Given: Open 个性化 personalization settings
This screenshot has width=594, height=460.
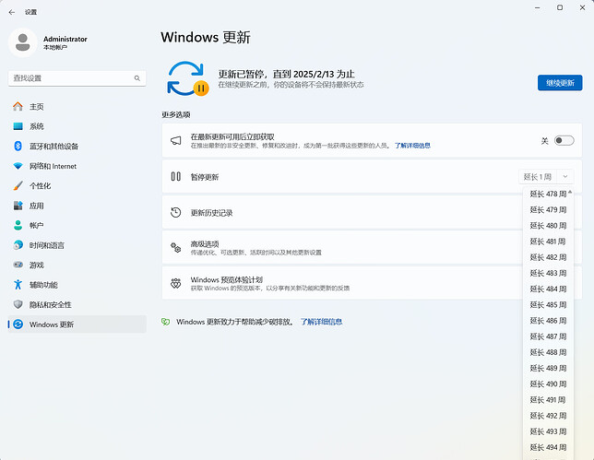Looking at the screenshot, I should (77, 186).
